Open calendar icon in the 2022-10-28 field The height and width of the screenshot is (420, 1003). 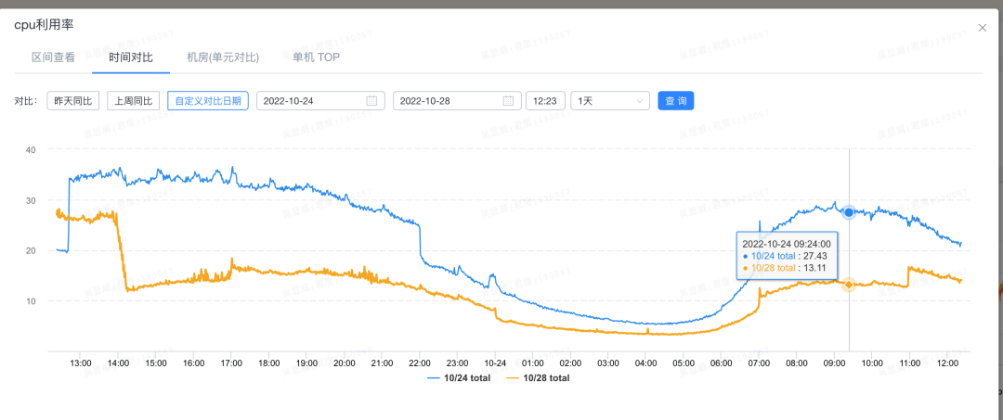coord(508,101)
